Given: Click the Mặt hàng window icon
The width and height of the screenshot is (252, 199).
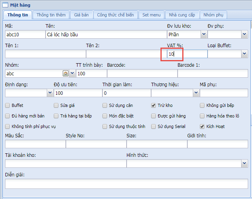Looking at the screenshot, I should pos(5,5).
